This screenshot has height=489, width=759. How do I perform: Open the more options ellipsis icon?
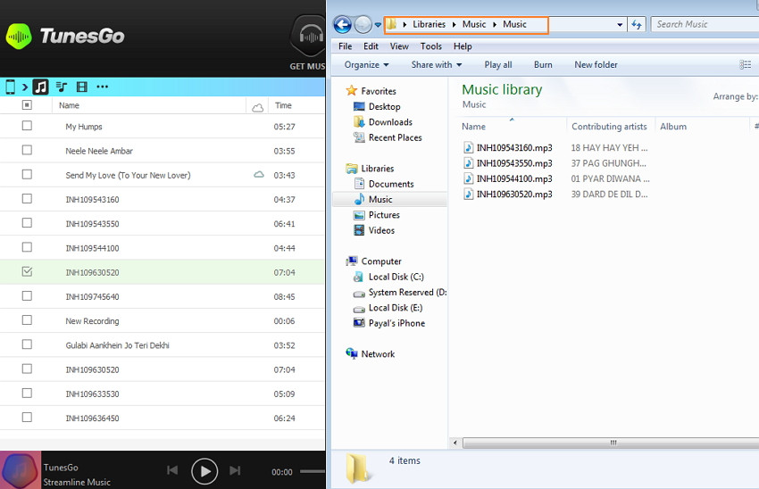(x=102, y=87)
